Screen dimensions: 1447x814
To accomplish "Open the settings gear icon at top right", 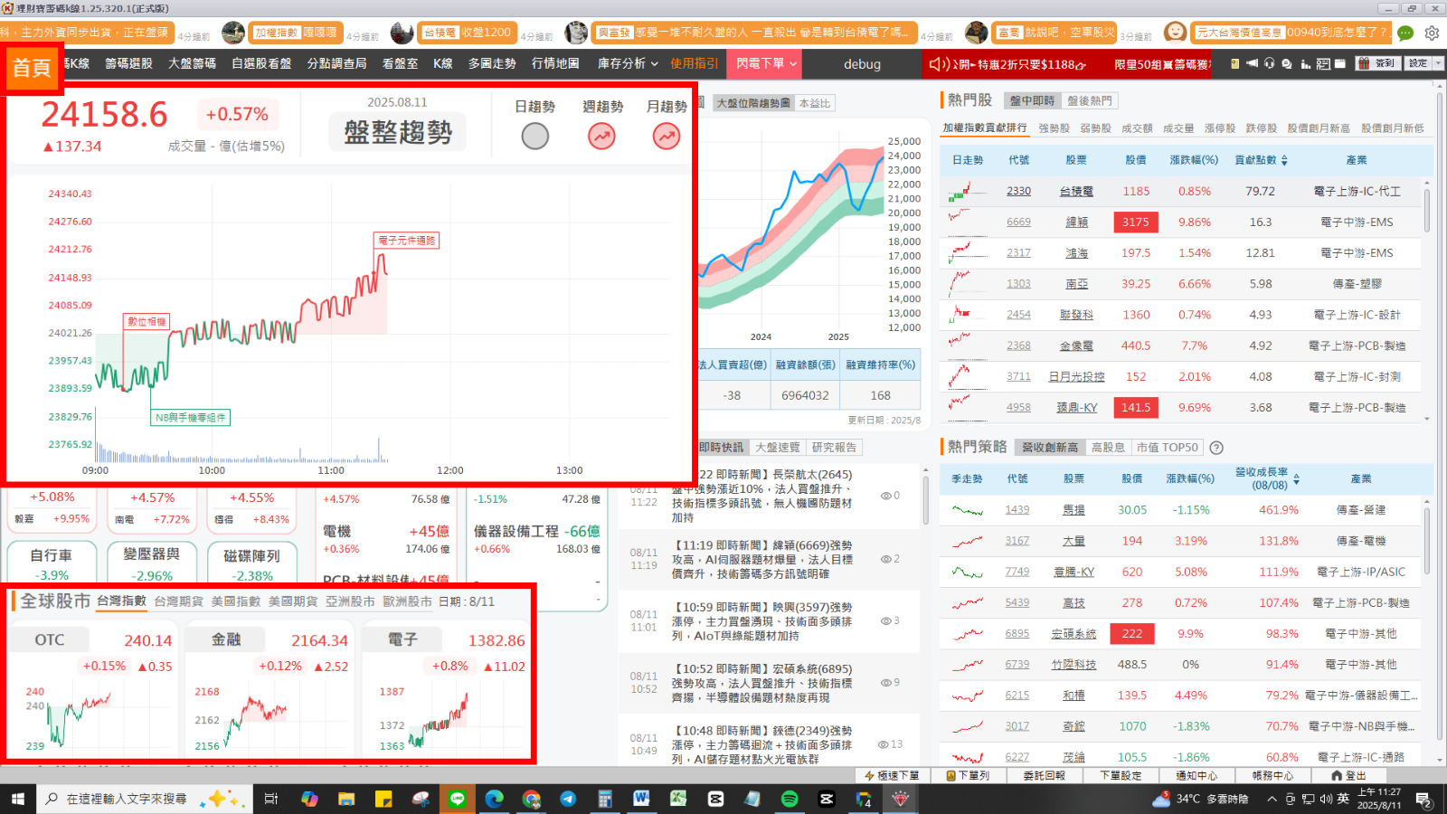I will click(x=1432, y=33).
